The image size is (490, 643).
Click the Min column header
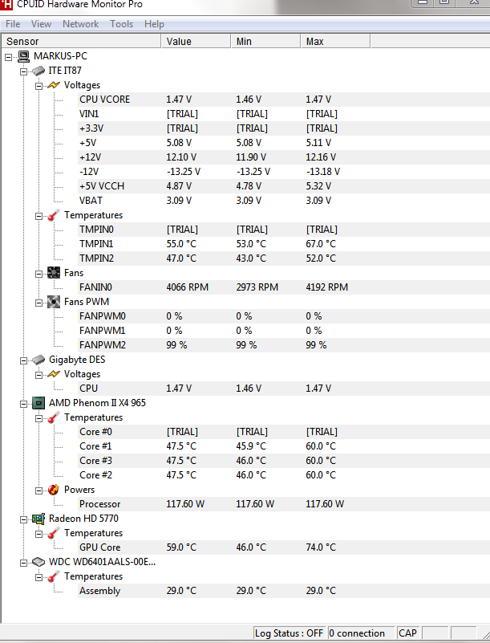pos(265,42)
